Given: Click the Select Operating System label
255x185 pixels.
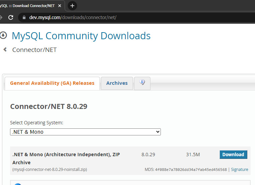Looking at the screenshot, I should (x=37, y=123).
